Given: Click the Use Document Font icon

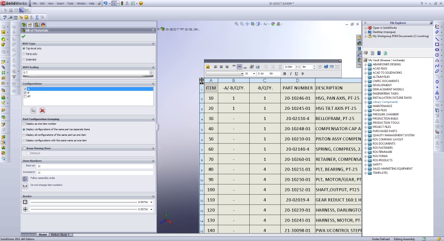Looking at the screenshot, I should tap(208, 67).
